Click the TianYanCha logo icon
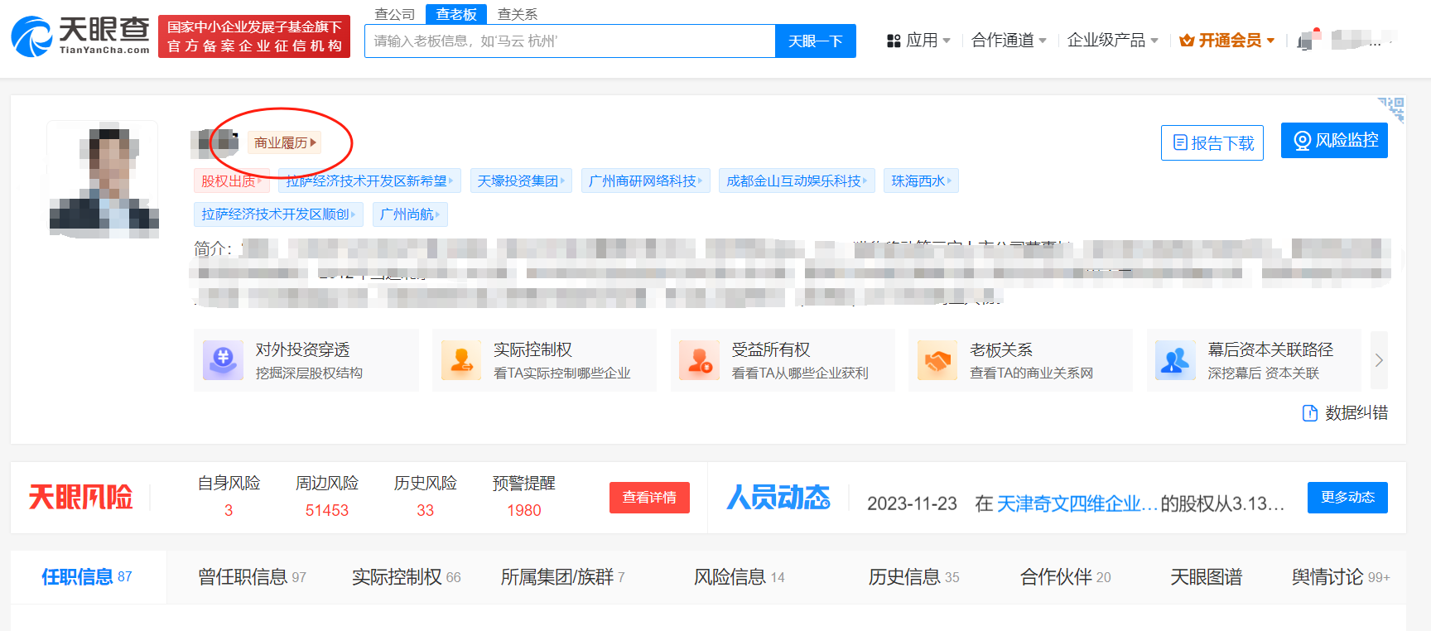The image size is (1431, 631). click(33, 37)
